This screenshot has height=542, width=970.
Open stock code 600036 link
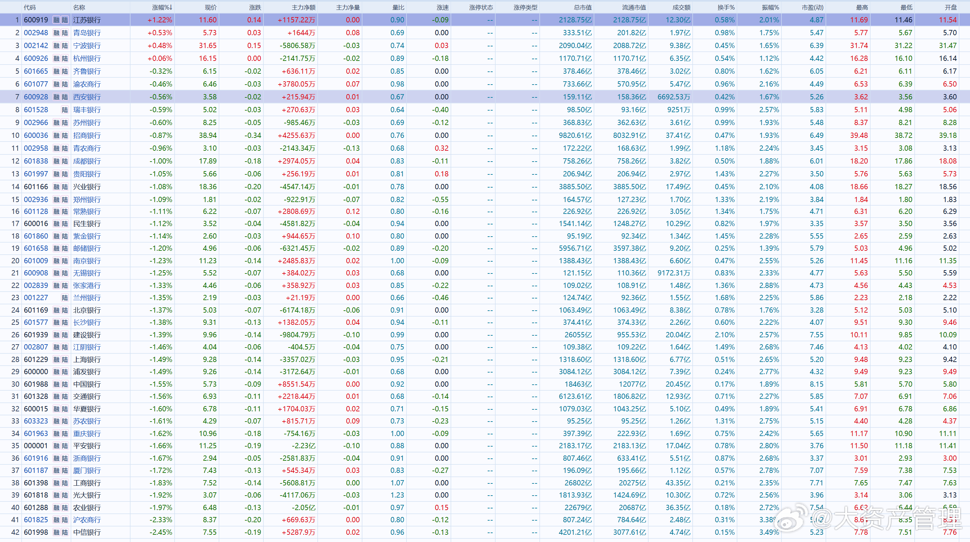tap(36, 135)
